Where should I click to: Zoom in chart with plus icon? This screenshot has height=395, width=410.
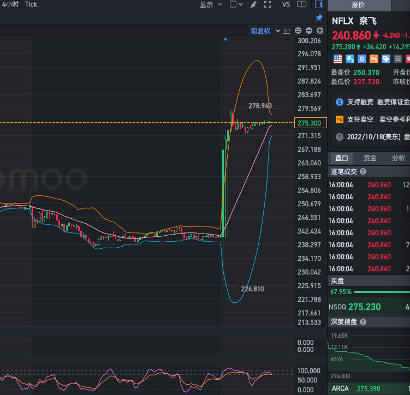coord(320,31)
